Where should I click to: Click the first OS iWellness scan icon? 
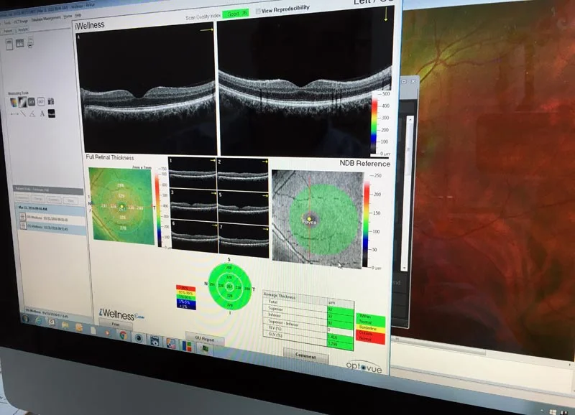click(22, 216)
